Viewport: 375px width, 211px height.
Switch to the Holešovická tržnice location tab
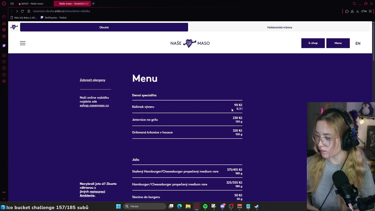pos(279,27)
